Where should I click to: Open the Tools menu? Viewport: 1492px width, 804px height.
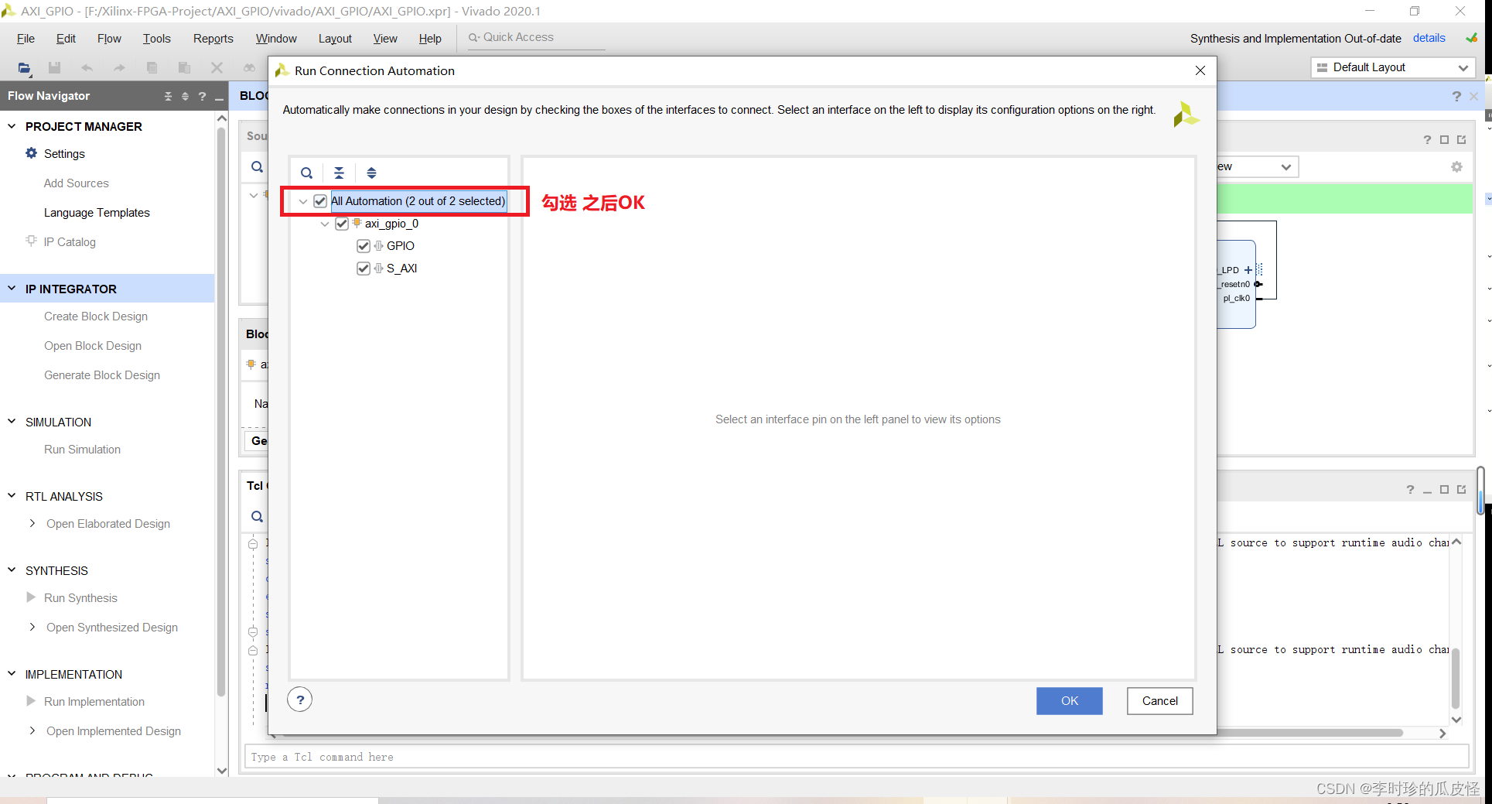(156, 39)
